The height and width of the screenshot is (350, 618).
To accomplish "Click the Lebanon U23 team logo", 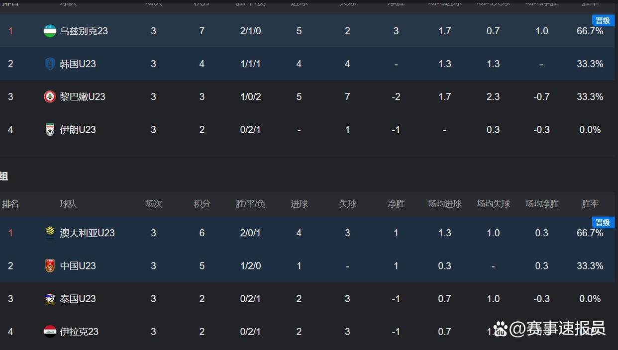I will tap(50, 96).
